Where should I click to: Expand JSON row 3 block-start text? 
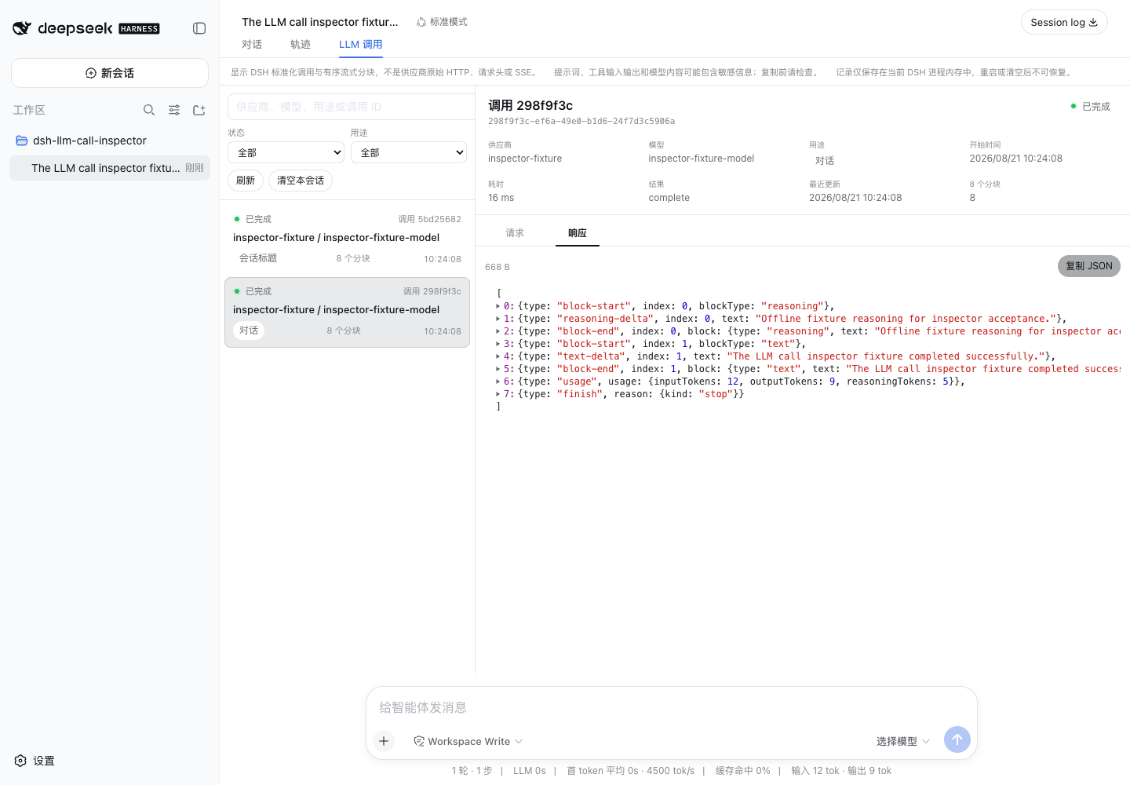tap(498, 344)
